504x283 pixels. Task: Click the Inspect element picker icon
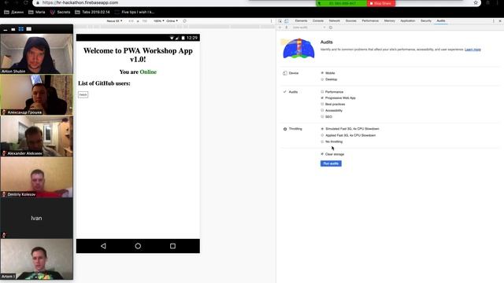[x=280, y=21]
